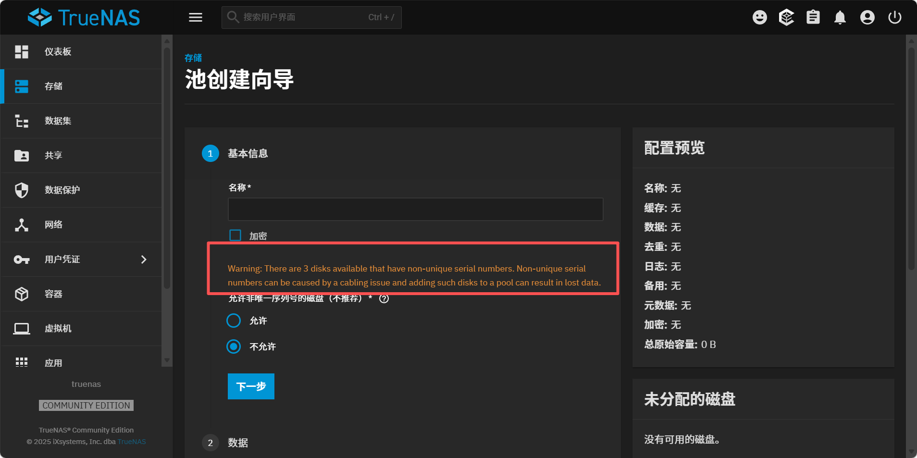Open 数据集 in the sidebar
This screenshot has width=917, height=458.
tap(58, 121)
